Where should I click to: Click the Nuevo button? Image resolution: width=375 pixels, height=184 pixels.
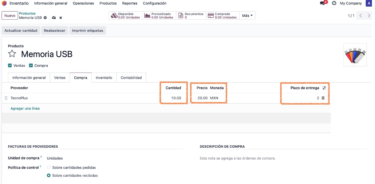point(10,15)
